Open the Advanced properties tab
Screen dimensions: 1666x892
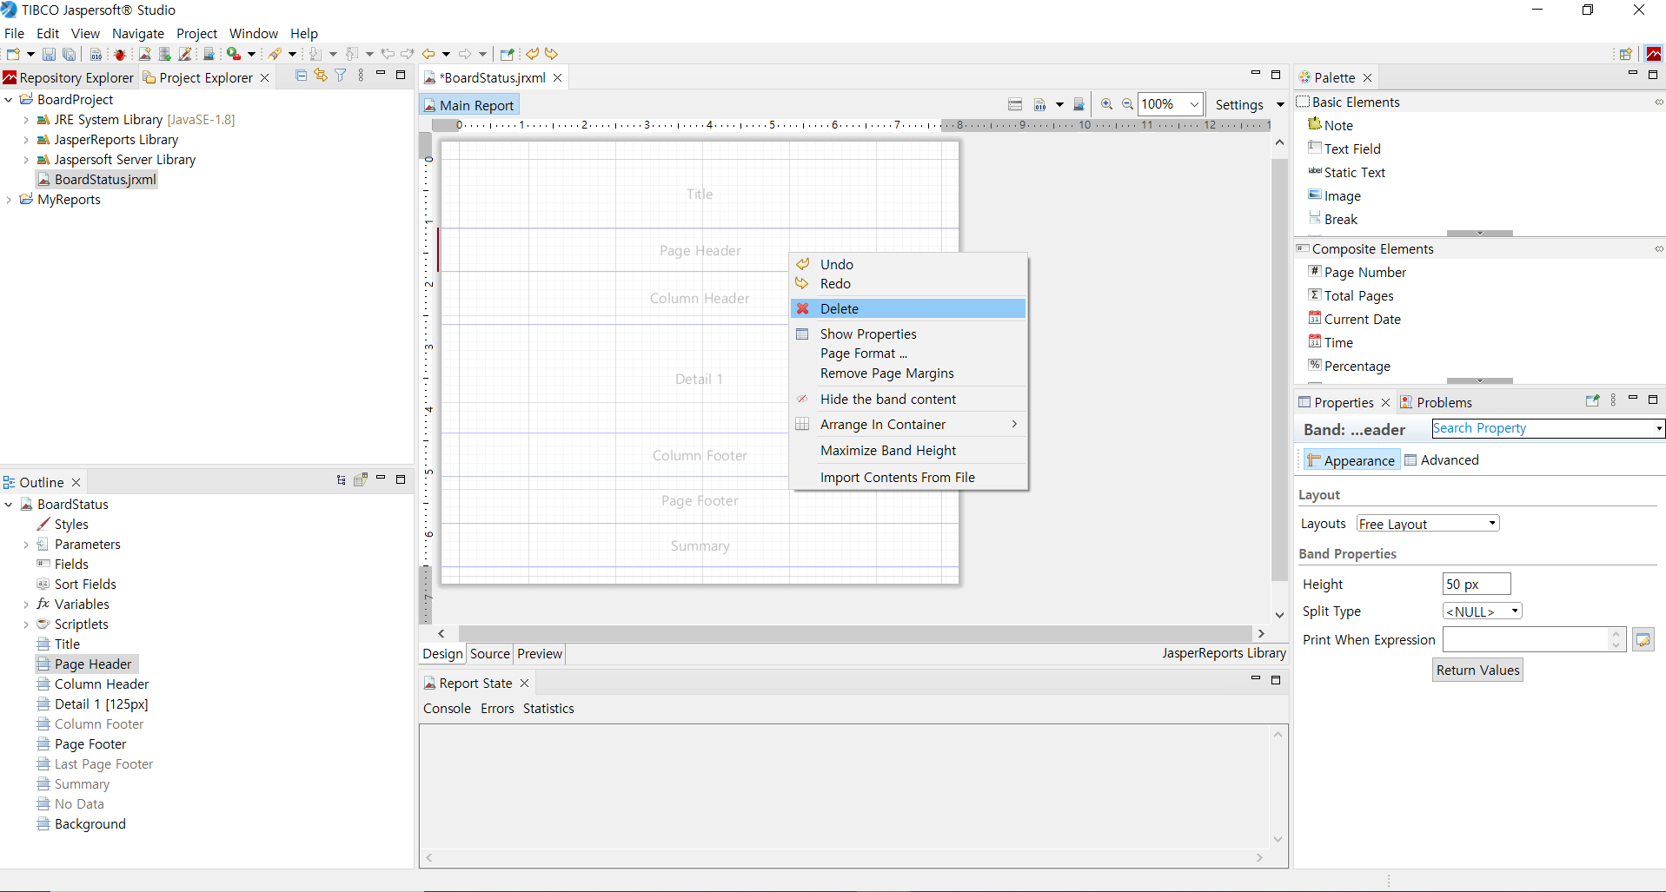pyautogui.click(x=1442, y=460)
